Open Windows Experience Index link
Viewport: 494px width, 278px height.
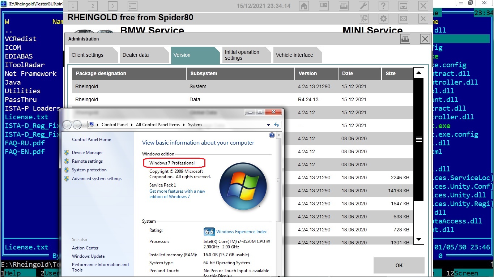[242, 232]
